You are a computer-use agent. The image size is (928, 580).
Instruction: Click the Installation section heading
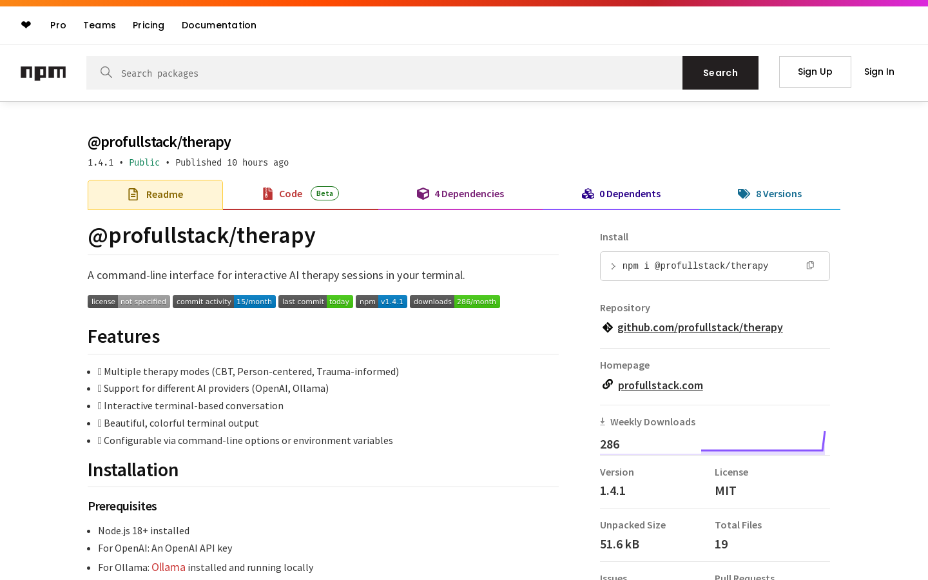click(x=133, y=470)
